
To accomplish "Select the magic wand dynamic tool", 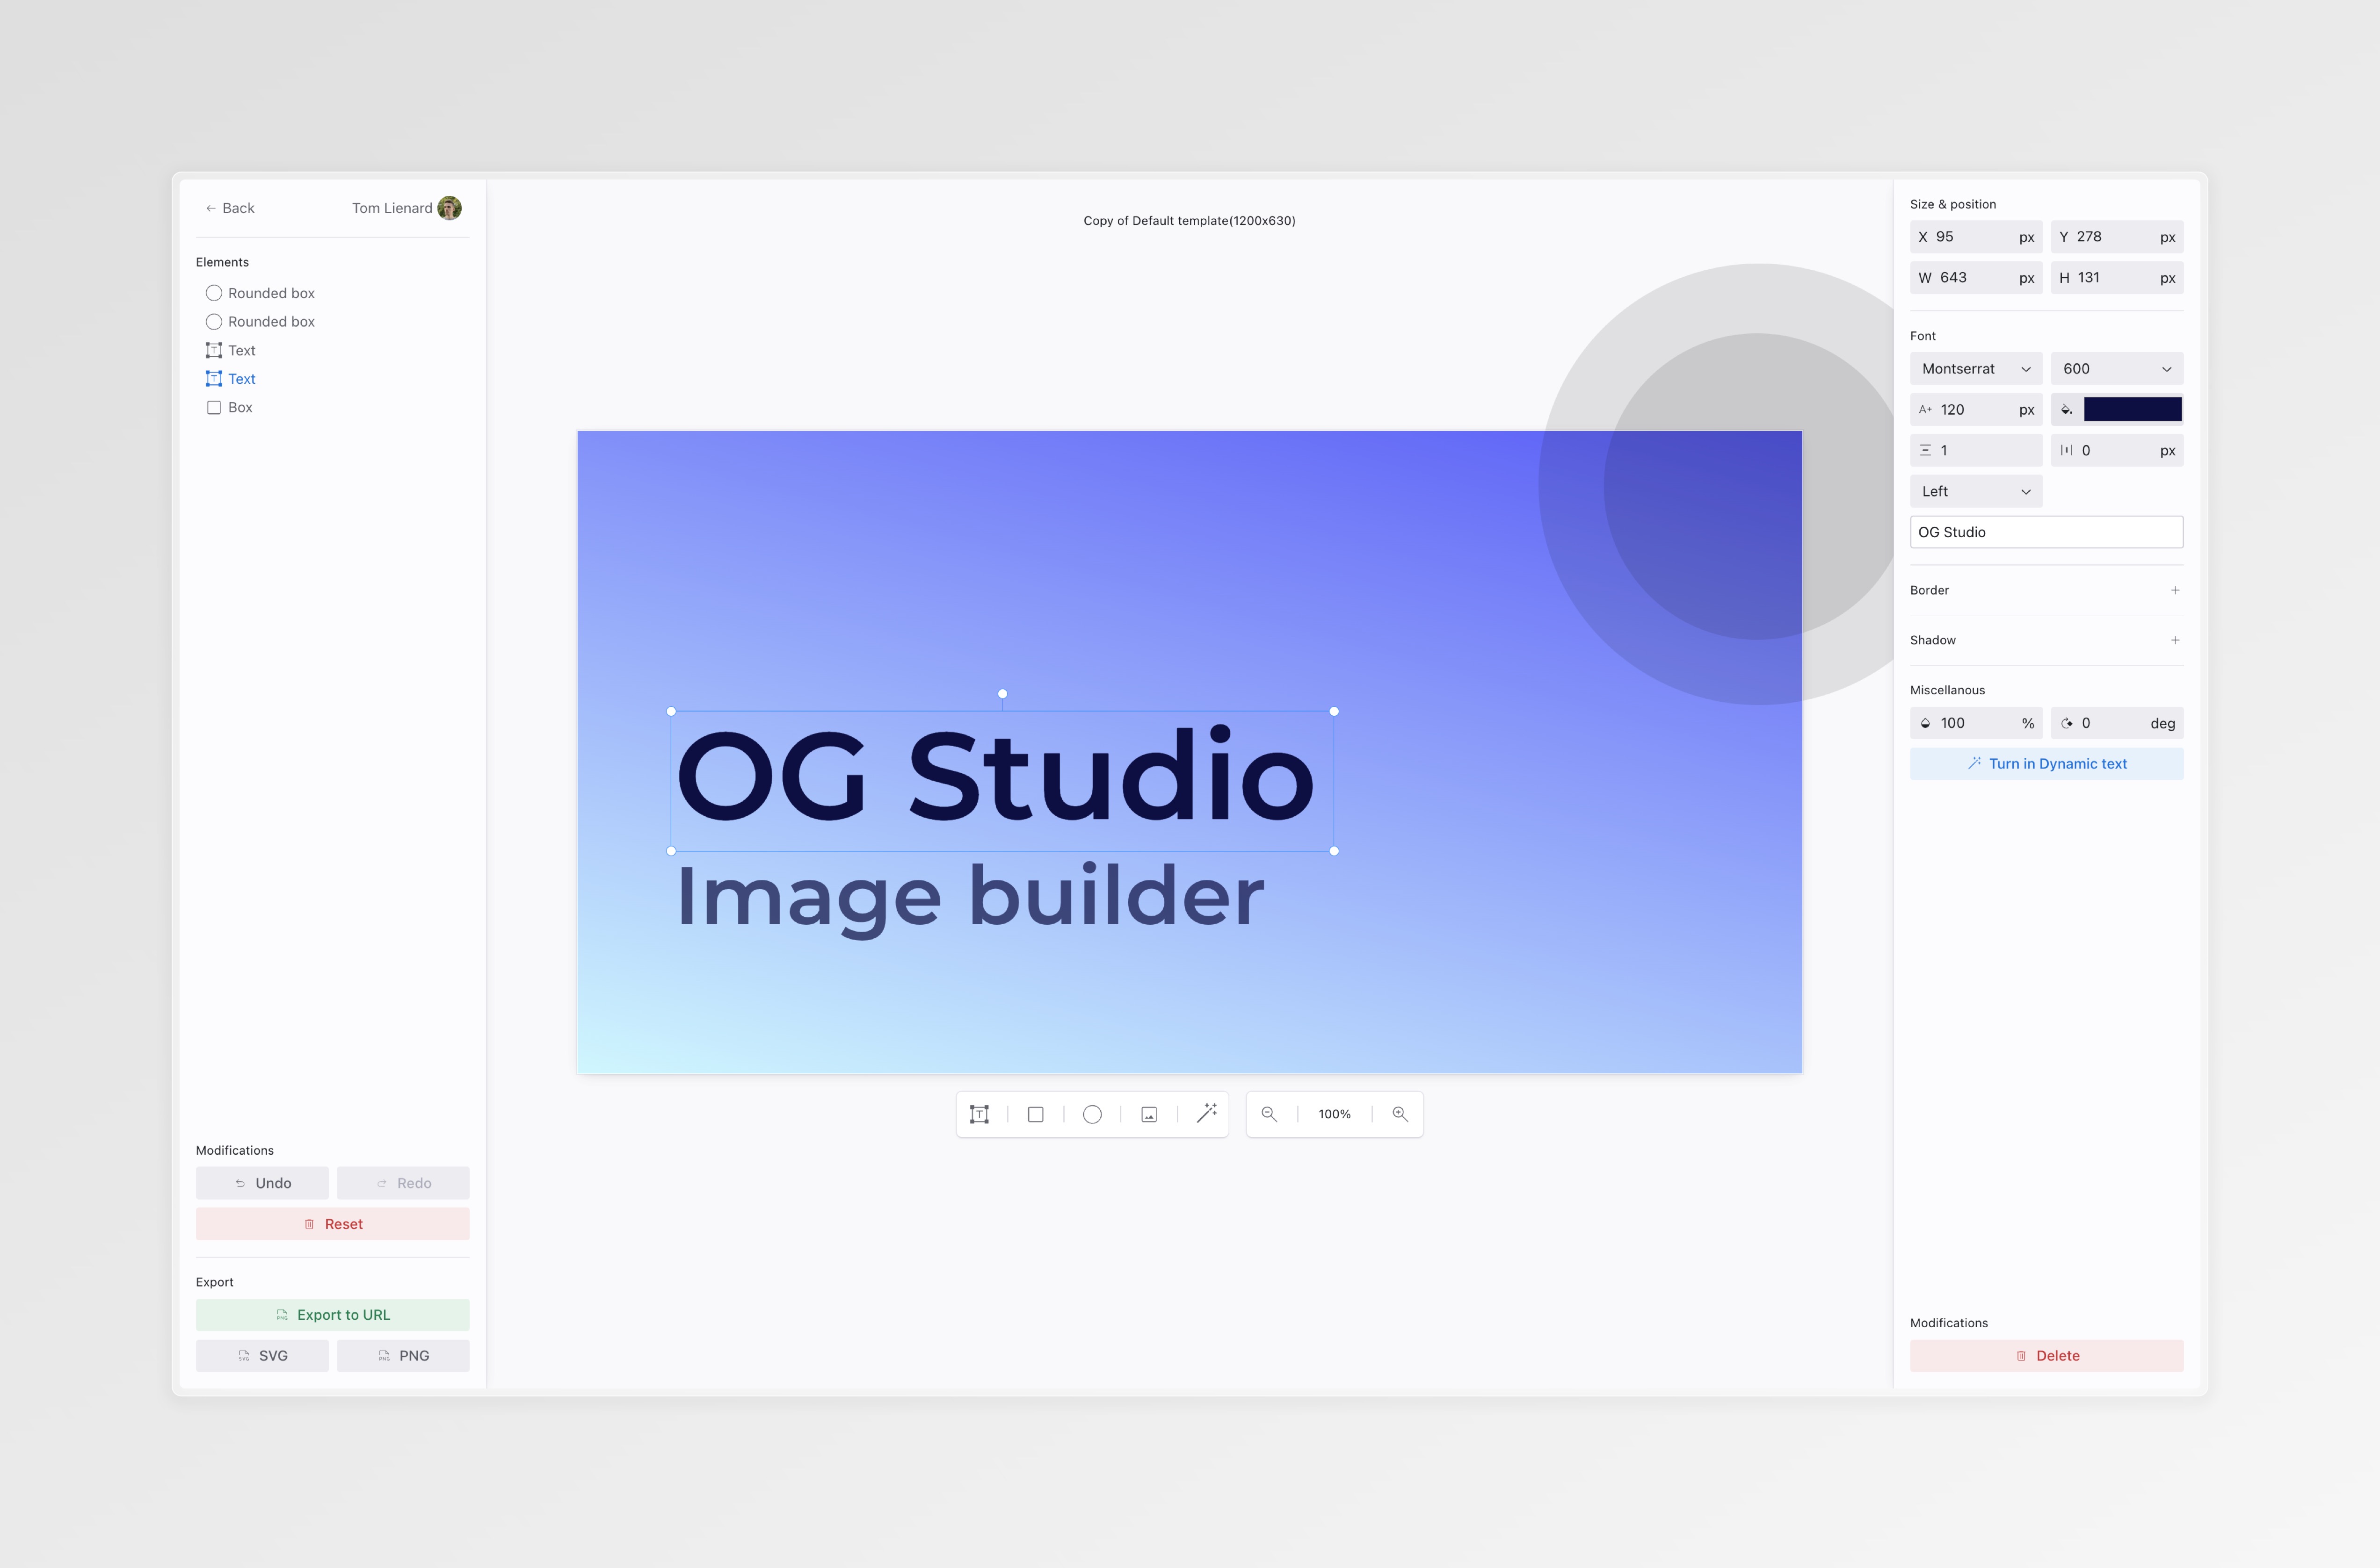I will (1206, 1113).
